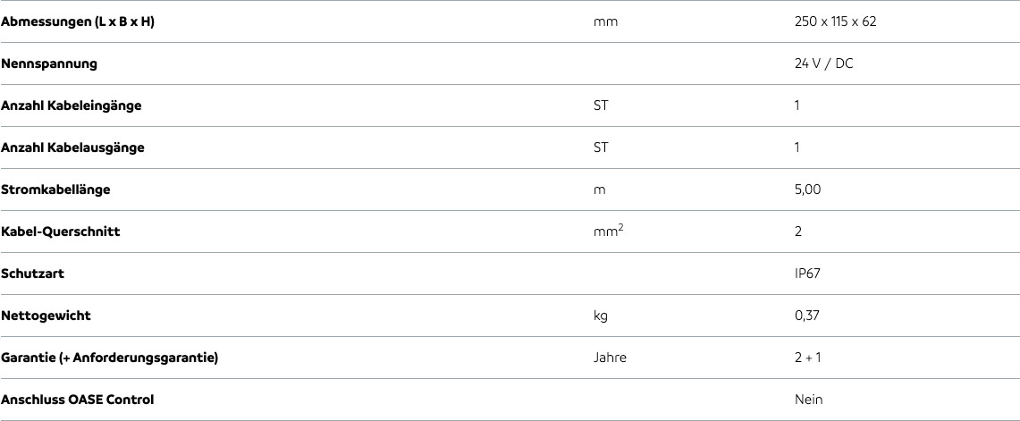
Task: Select the value 1 in the Kabelausgänge row
Action: point(797,147)
